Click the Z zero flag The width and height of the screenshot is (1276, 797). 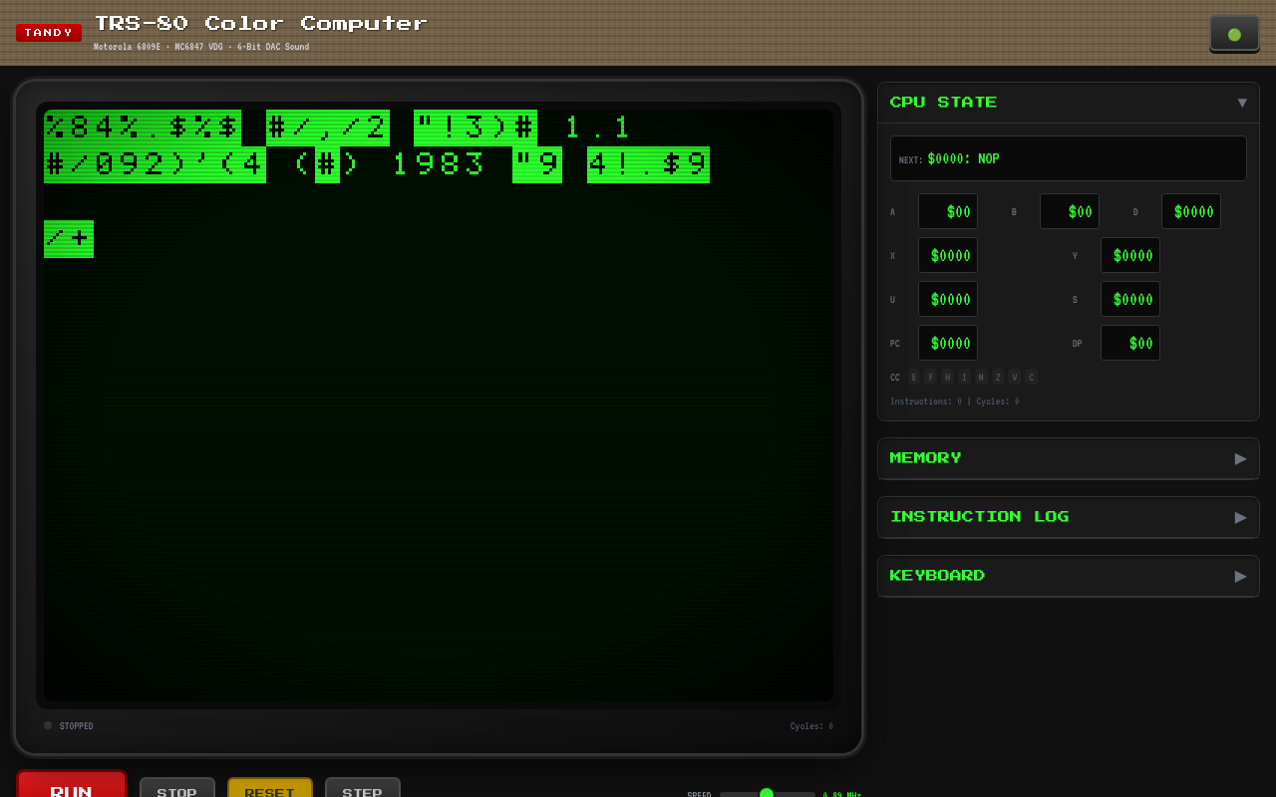[998, 378]
